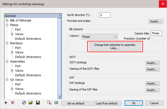Collapse the Plates tree node
The width and height of the screenshot is (167, 109).
7,25
